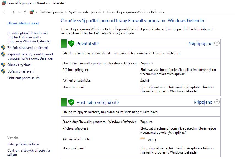Click the Firewall icon in the title bar
Screen dimensions: 235x161
click(4, 3)
